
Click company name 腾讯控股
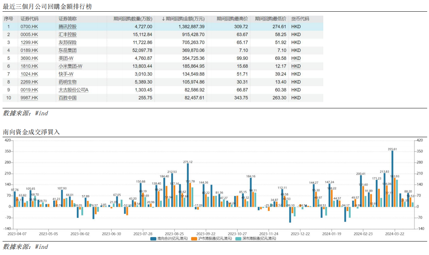(67, 27)
